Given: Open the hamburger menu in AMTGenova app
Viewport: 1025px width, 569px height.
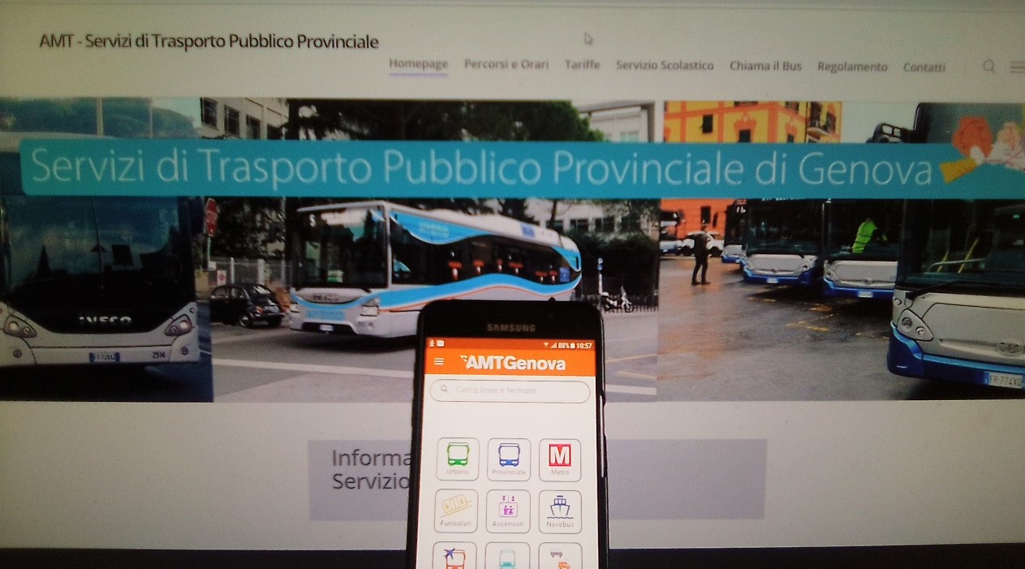Looking at the screenshot, I should pyautogui.click(x=440, y=362).
